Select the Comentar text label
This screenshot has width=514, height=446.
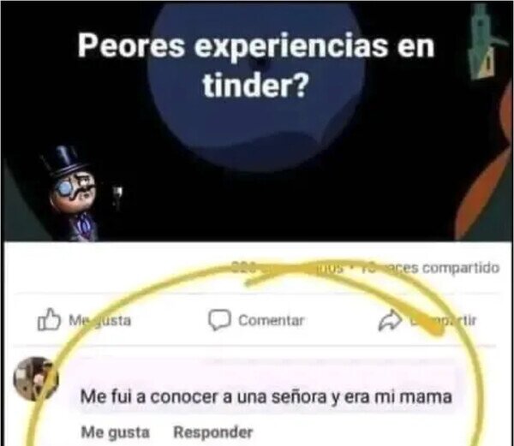(271, 320)
